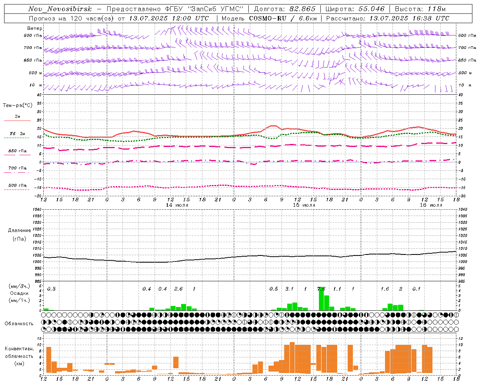Click the pink dotted 500 гПа legend line

click(17, 190)
